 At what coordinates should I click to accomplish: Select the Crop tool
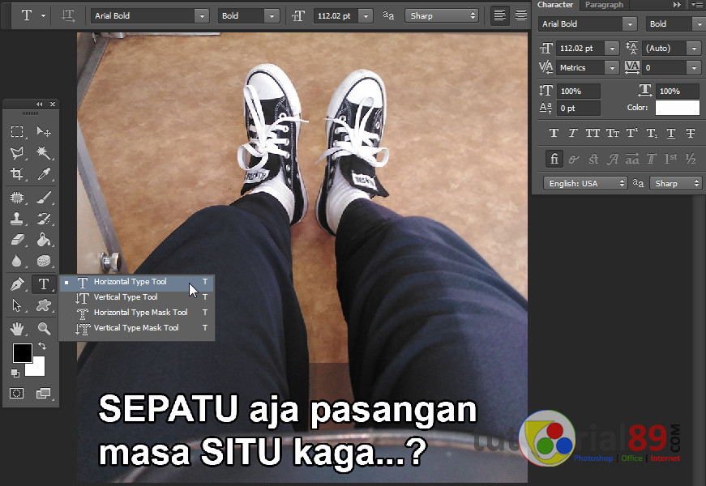17,173
